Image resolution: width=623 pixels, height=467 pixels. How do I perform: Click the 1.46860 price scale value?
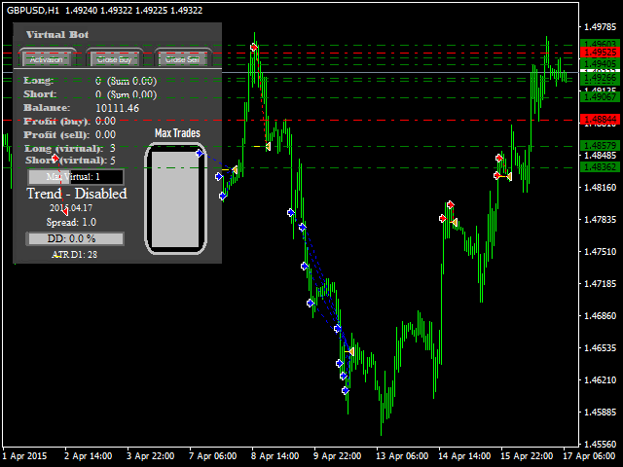pos(600,316)
